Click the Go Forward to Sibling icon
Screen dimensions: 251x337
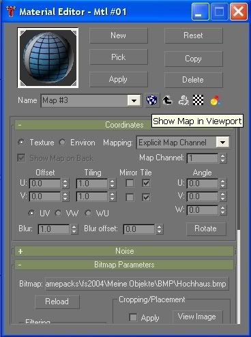coord(183,100)
